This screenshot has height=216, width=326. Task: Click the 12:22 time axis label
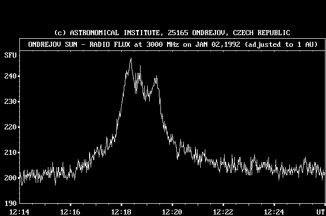pos(224,211)
